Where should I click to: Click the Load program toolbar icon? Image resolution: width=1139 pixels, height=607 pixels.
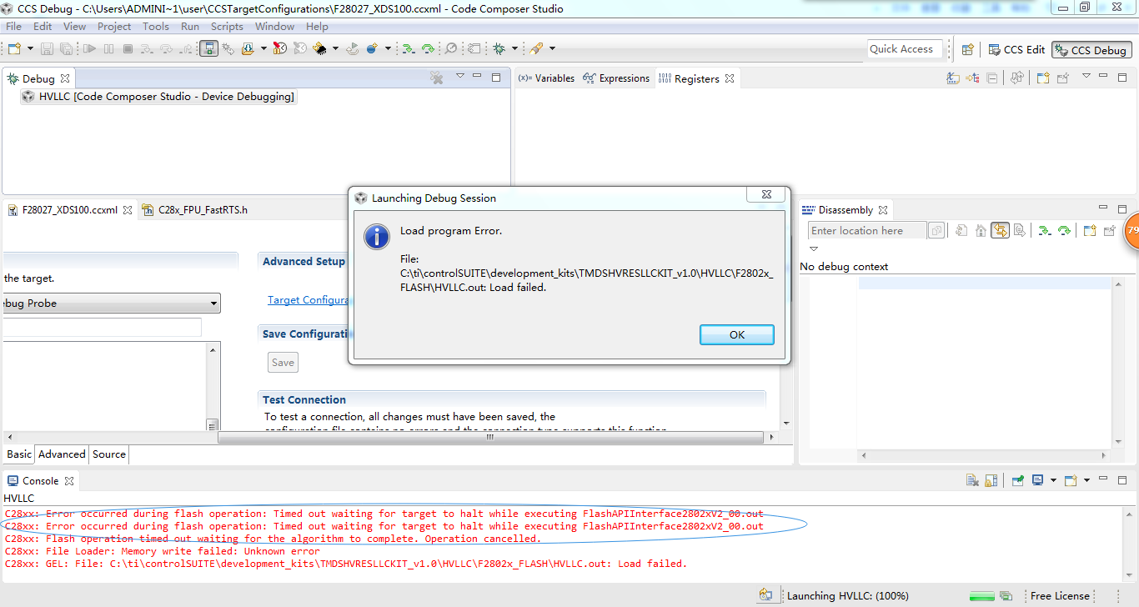tap(248, 49)
